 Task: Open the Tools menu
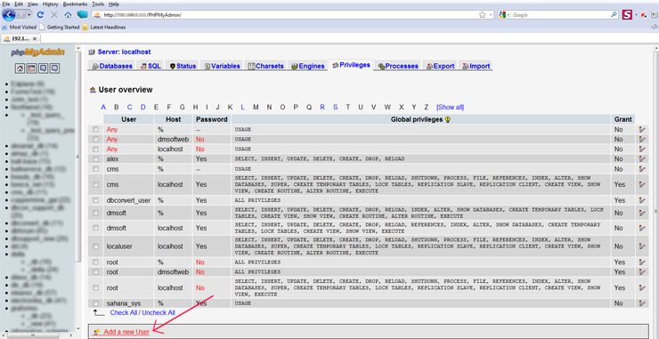coord(98,4)
